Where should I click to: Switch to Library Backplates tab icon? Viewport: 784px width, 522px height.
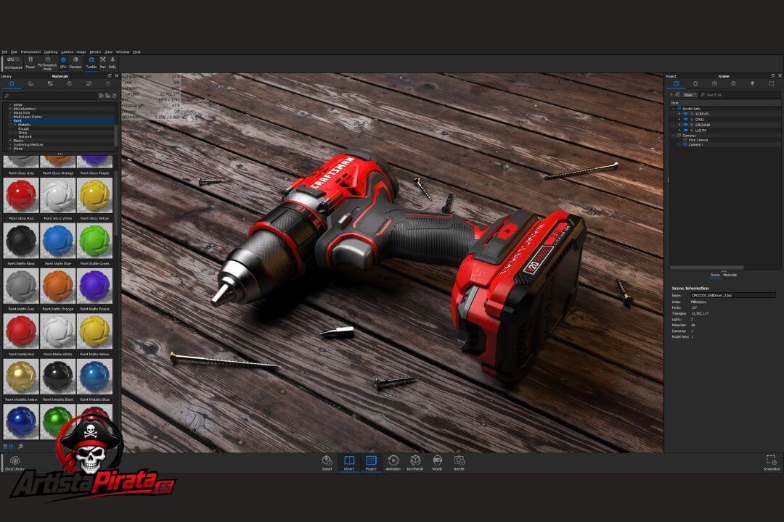(x=89, y=84)
